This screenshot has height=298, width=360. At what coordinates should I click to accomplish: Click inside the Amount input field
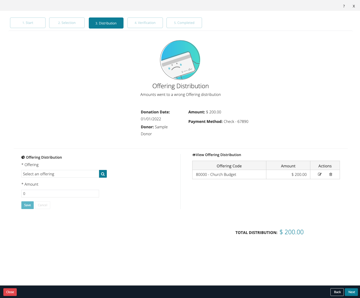tap(60, 193)
